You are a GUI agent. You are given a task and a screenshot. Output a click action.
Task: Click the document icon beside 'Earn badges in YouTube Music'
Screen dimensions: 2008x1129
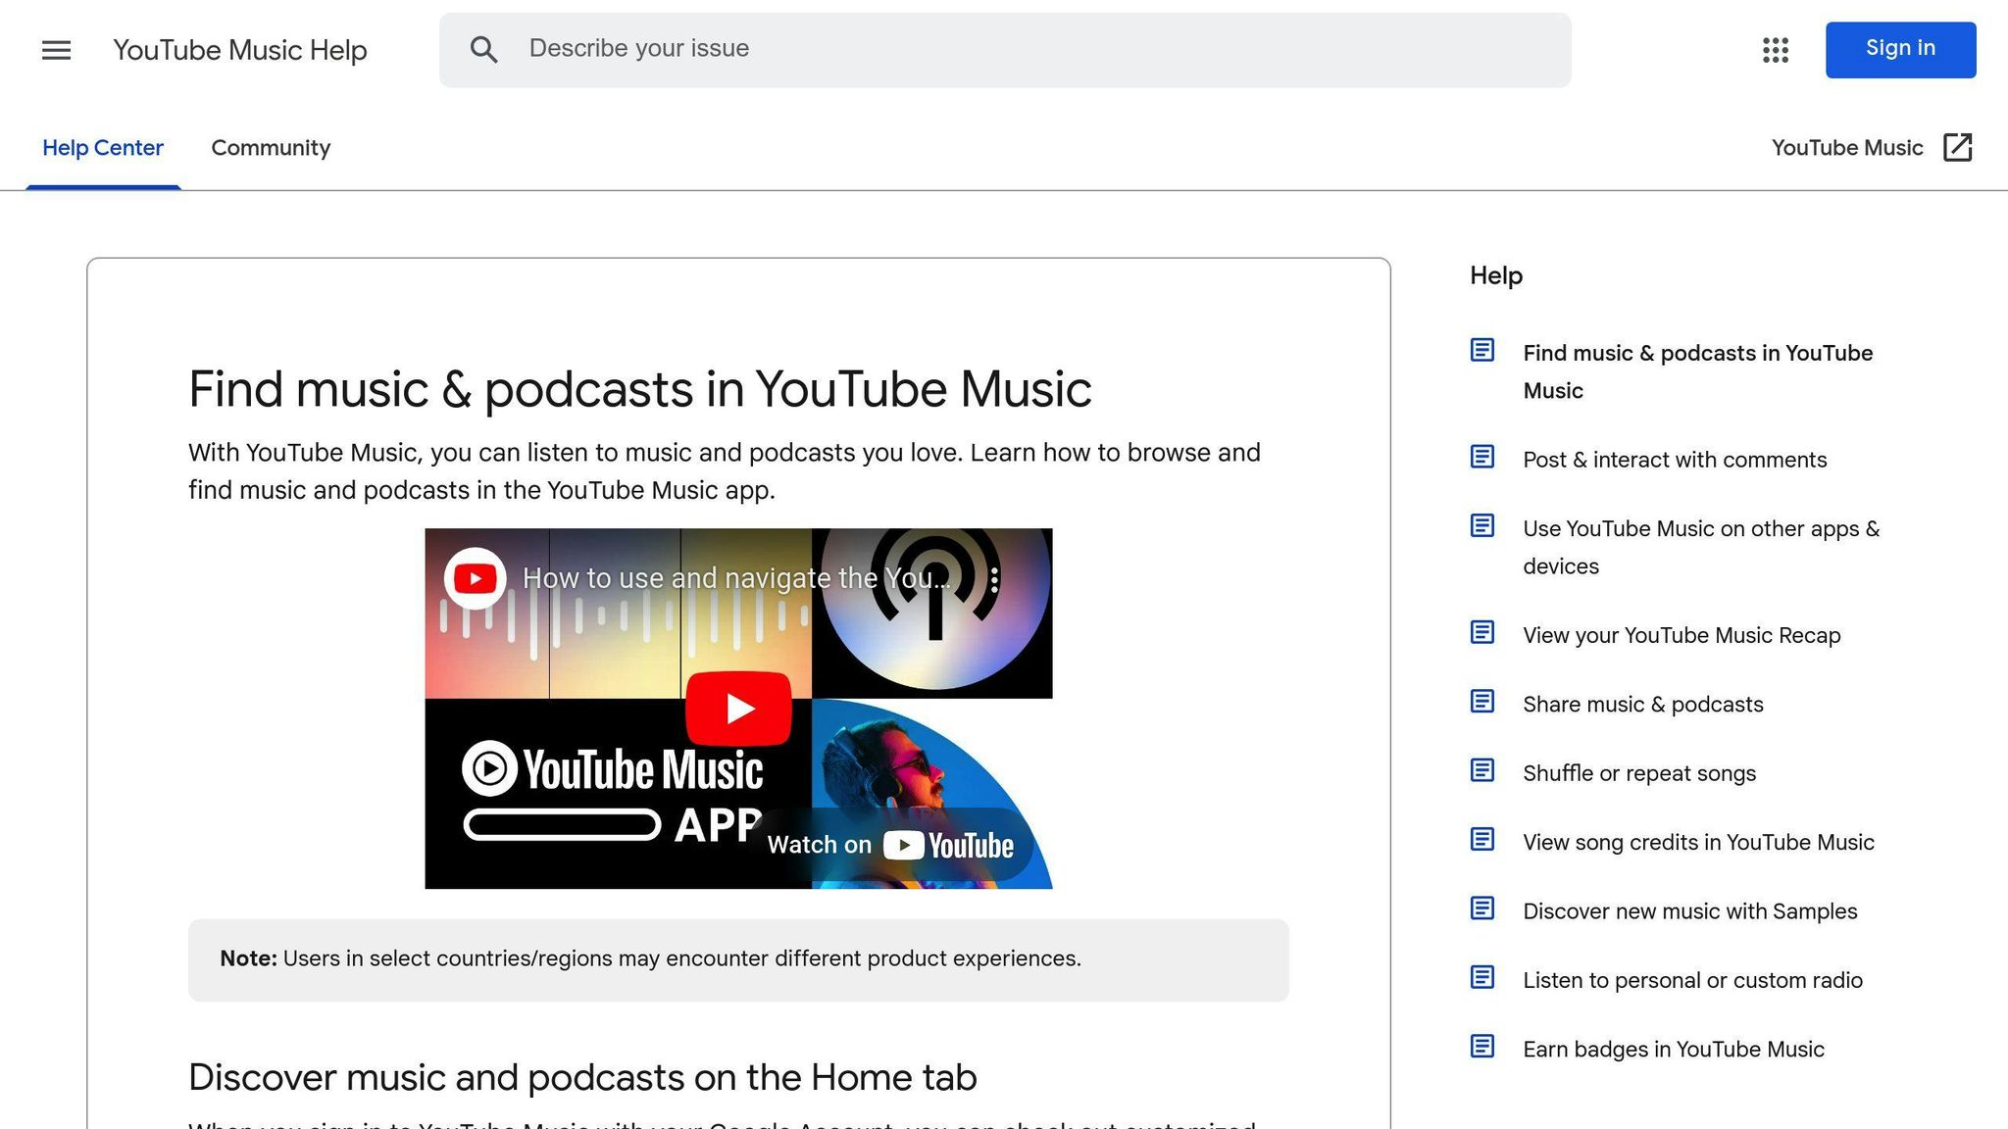[1481, 1047]
